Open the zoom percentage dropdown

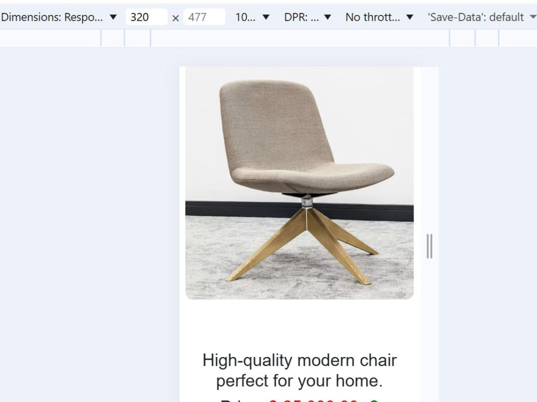(252, 17)
